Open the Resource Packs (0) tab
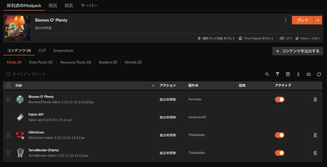 tap(76, 62)
